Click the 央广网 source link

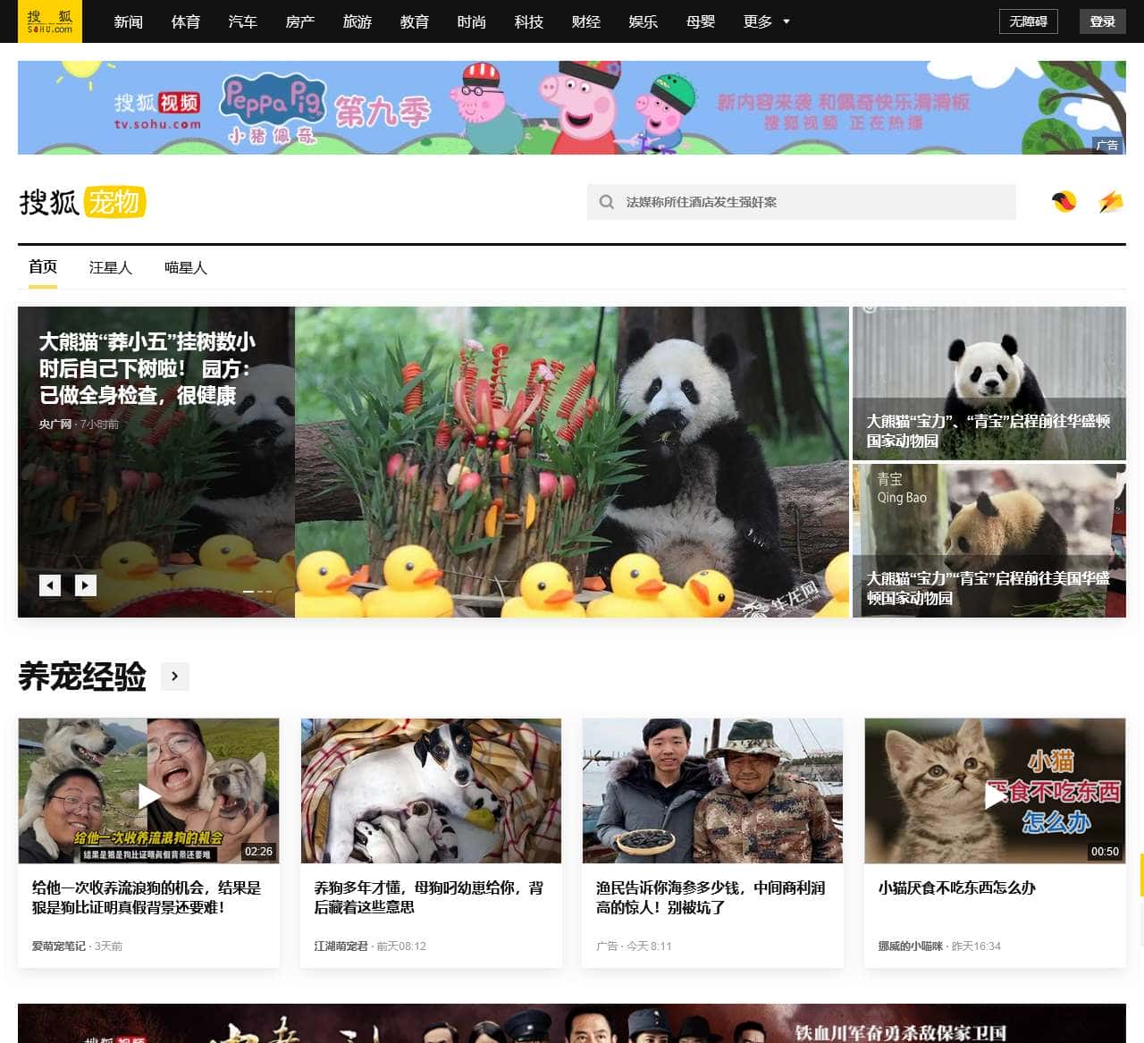(x=55, y=424)
